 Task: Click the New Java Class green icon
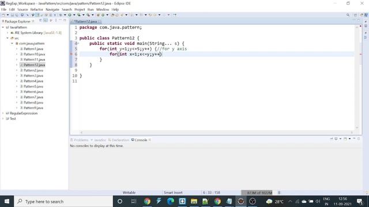click(103, 15)
